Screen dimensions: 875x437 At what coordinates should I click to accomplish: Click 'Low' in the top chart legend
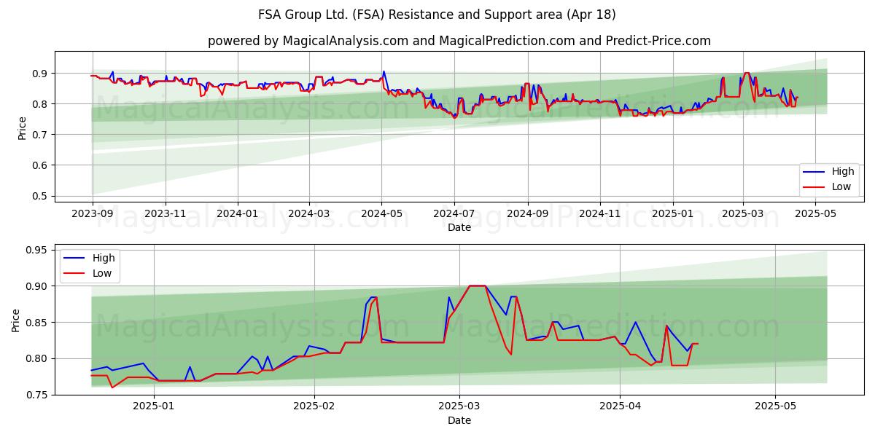(842, 186)
